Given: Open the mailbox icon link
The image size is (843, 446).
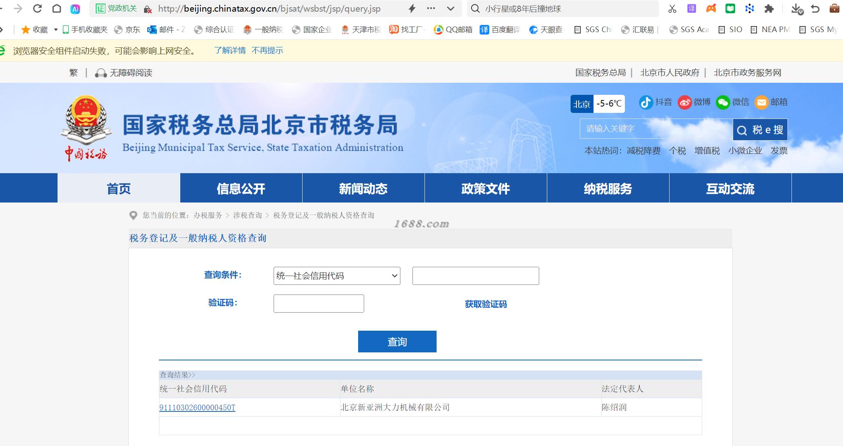Looking at the screenshot, I should [761, 102].
